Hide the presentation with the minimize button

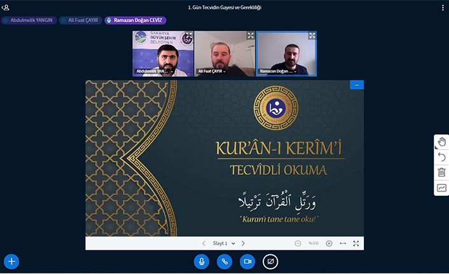tap(357, 85)
